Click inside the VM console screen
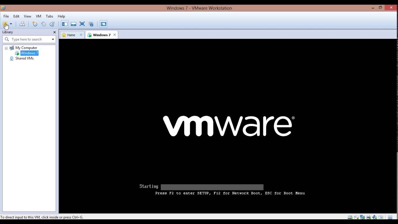The width and height of the screenshot is (398, 224). click(x=228, y=126)
